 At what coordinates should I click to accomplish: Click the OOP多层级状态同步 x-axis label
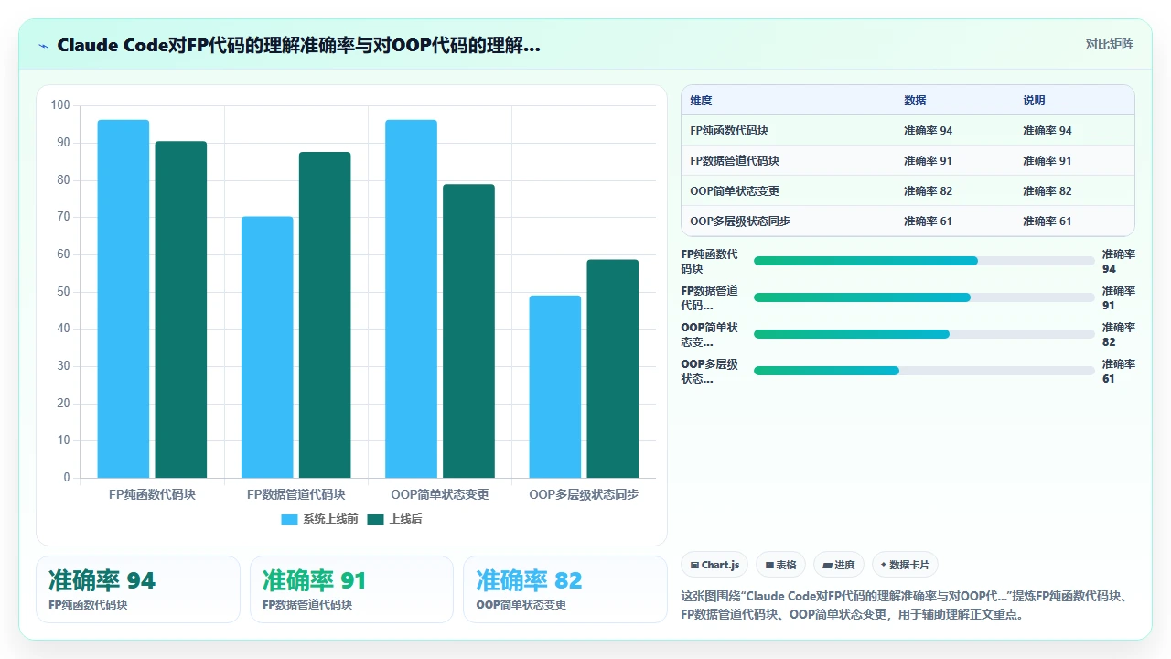coord(584,494)
